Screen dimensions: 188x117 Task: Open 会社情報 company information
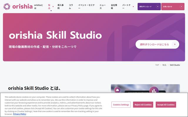(114, 6)
